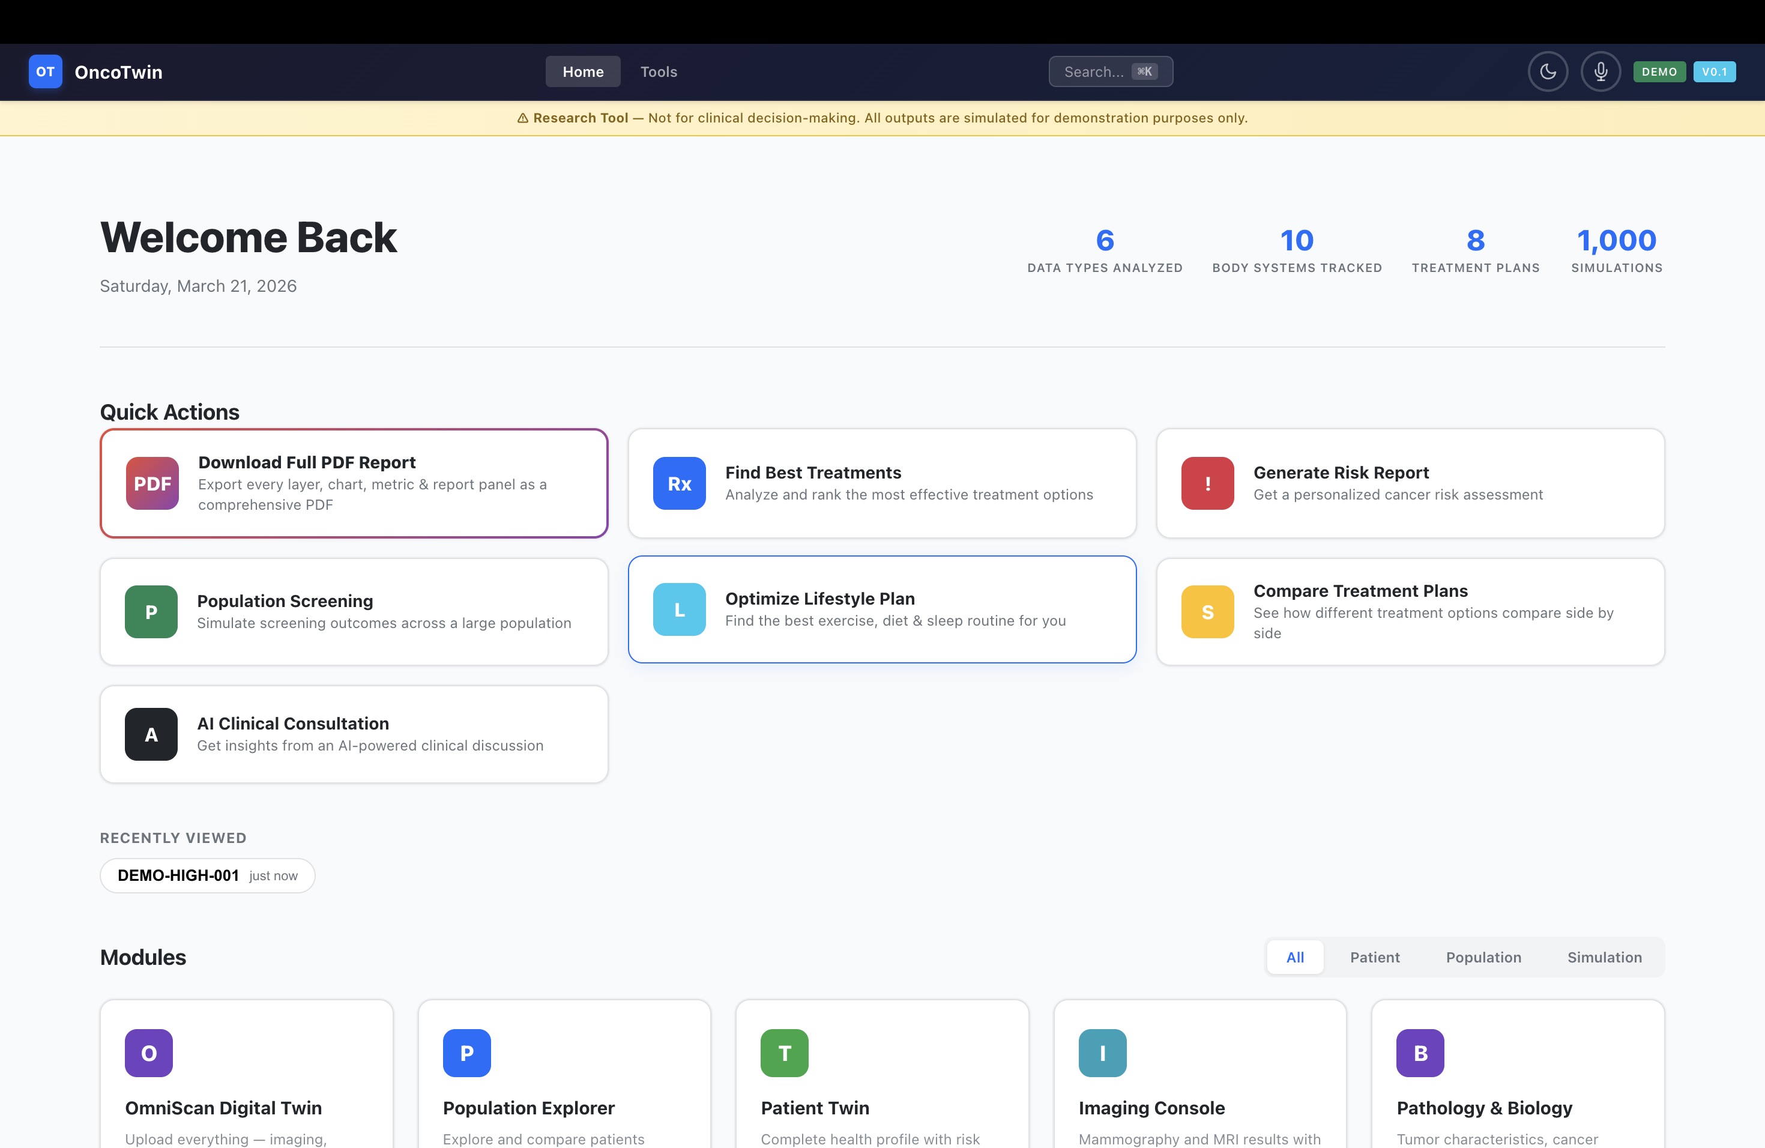1765x1148 pixels.
Task: Click the black A consultation icon
Action: (151, 734)
